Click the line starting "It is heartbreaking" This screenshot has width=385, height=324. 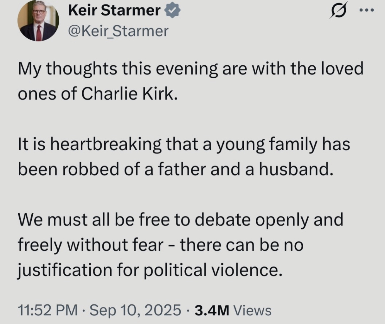point(184,144)
